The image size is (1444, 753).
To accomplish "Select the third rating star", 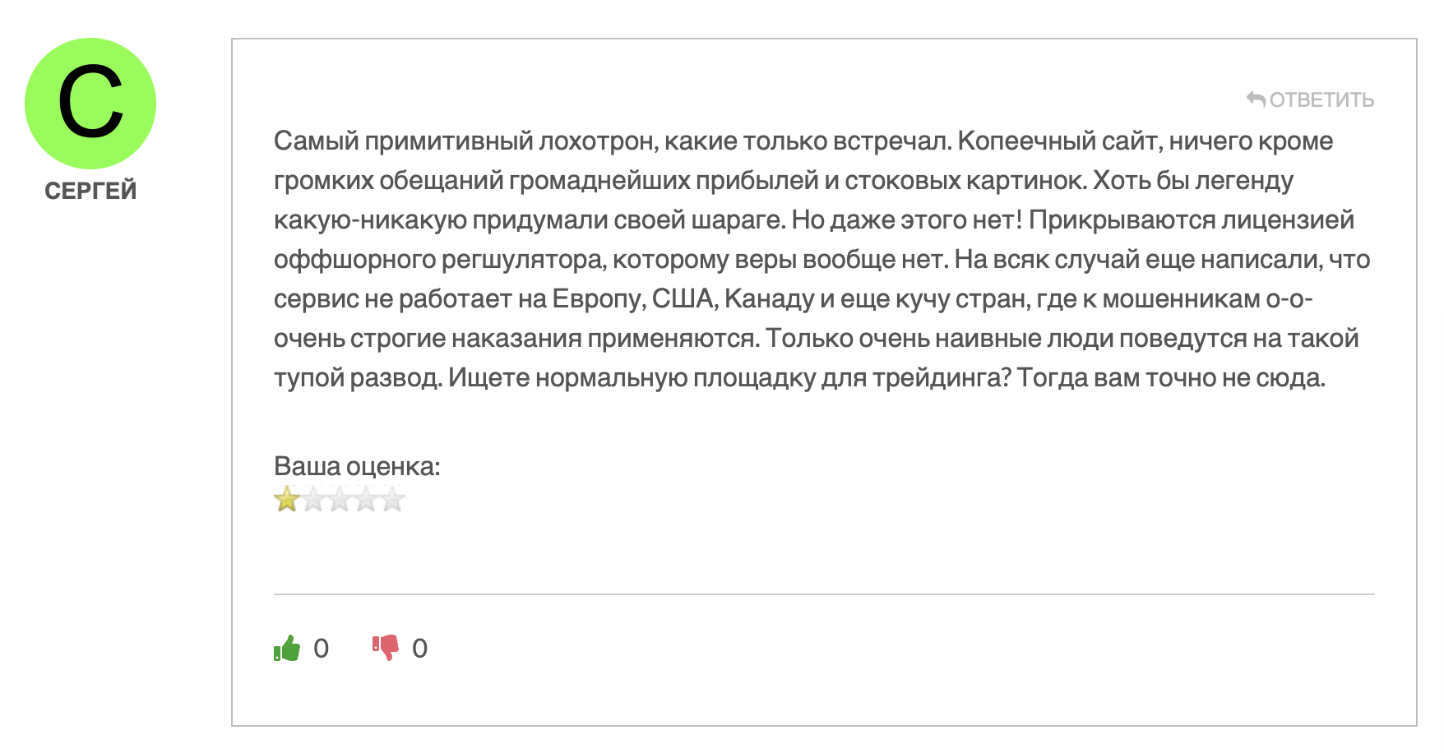I will click(x=340, y=499).
